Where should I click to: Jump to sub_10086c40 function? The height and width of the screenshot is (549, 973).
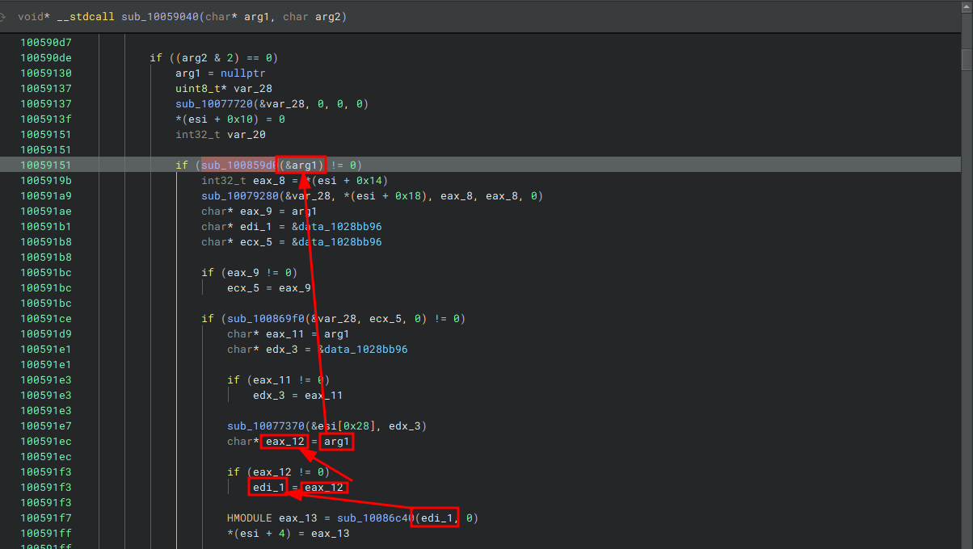pos(376,518)
